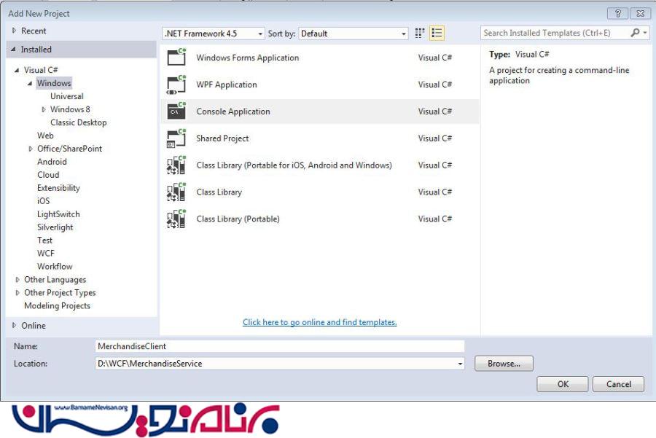
Task: Open the .NET Framework 4.5 dropdown
Action: pyautogui.click(x=213, y=34)
